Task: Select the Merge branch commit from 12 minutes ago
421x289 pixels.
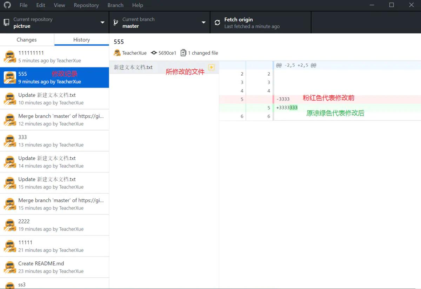Action: pos(54,119)
